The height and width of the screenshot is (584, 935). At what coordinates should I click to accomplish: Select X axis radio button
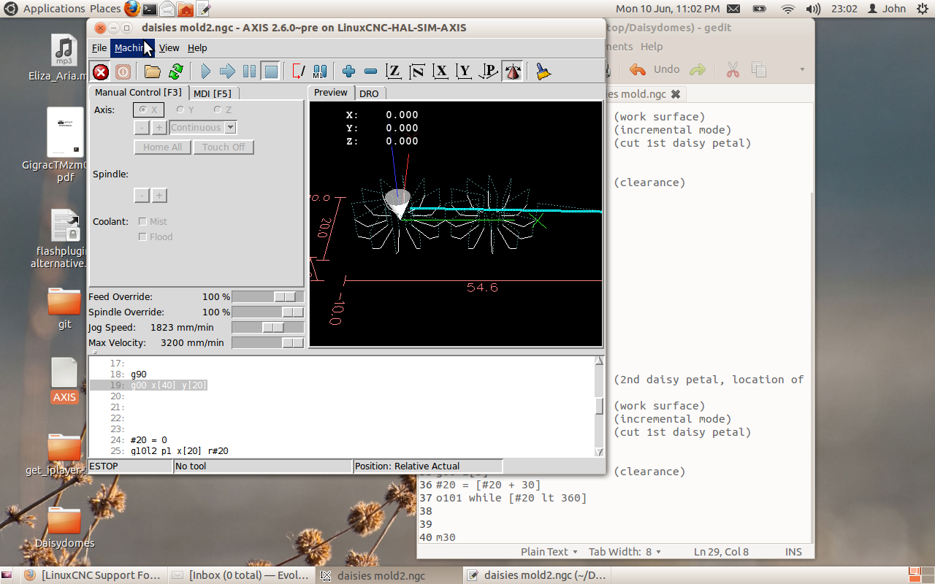(148, 109)
